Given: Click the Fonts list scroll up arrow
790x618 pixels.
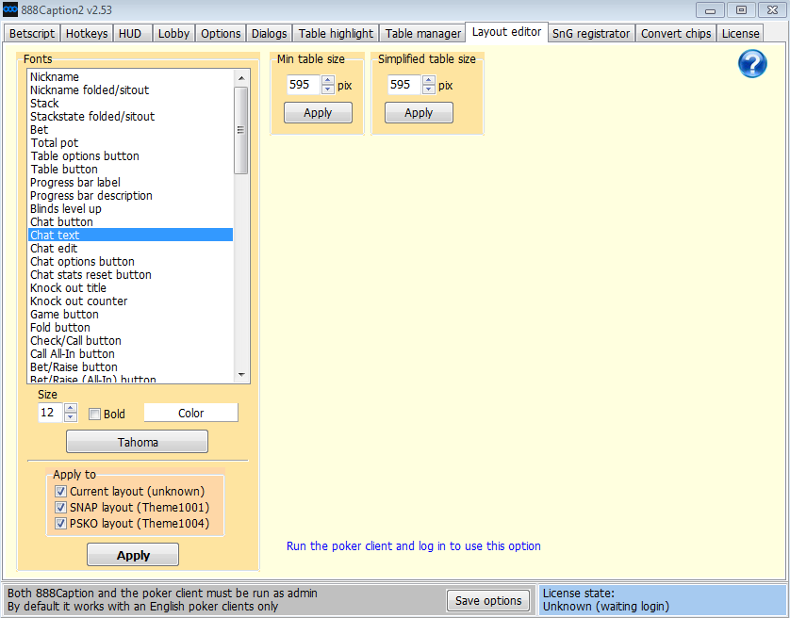Looking at the screenshot, I should (241, 78).
